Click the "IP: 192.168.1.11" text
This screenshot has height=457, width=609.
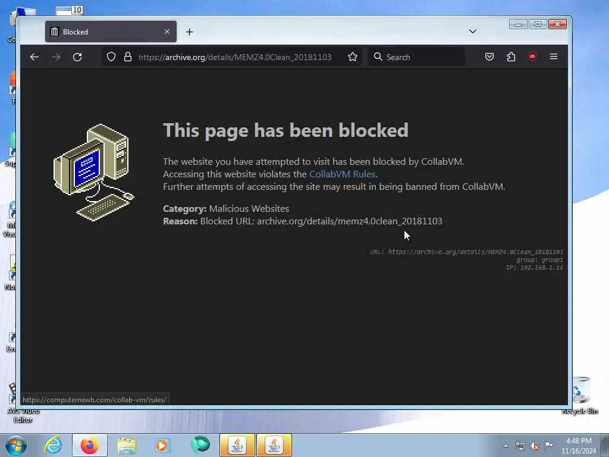coord(535,267)
